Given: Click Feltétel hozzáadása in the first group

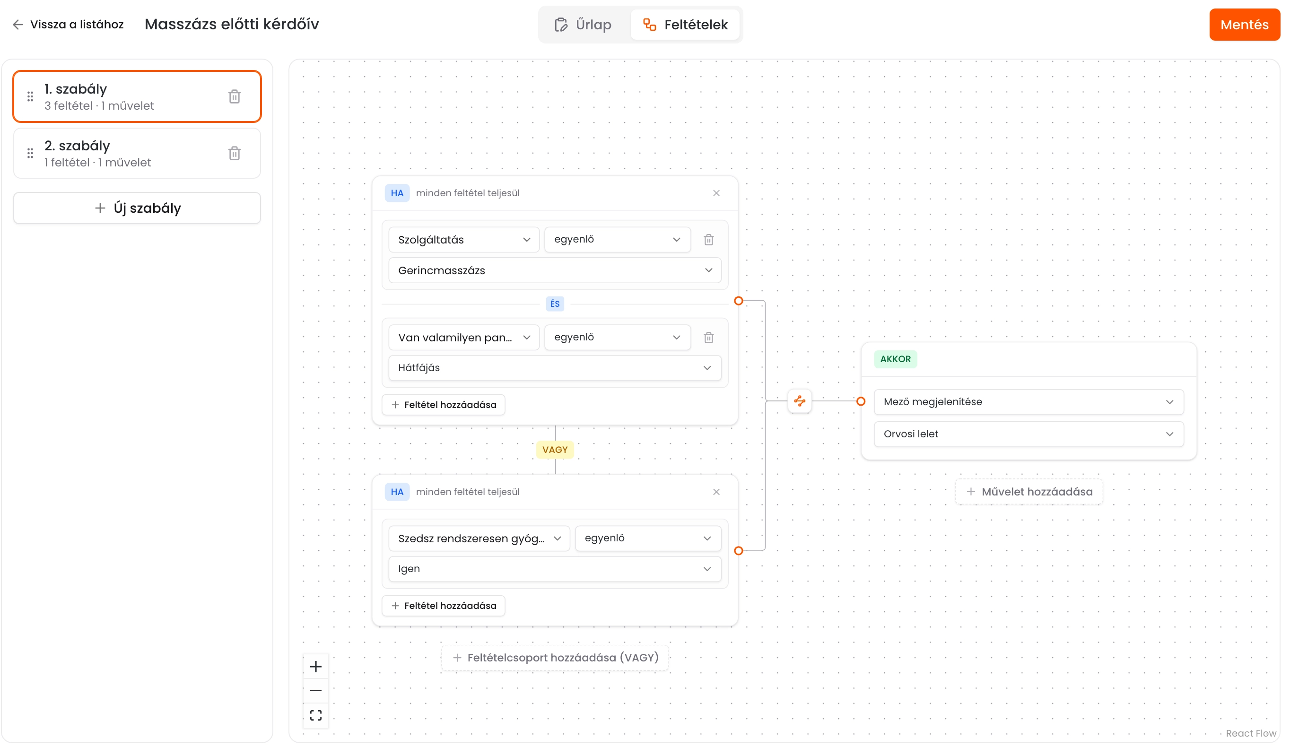Looking at the screenshot, I should (443, 405).
